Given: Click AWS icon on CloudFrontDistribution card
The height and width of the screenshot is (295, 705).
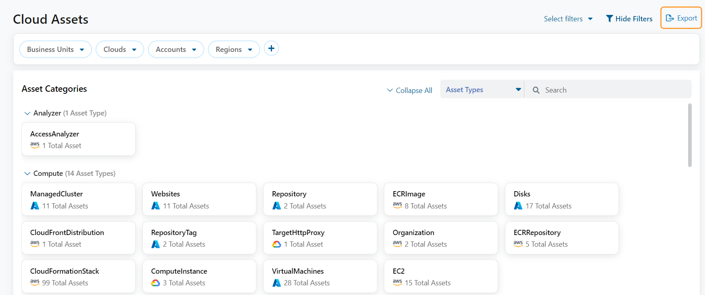Looking at the screenshot, I should coord(35,244).
